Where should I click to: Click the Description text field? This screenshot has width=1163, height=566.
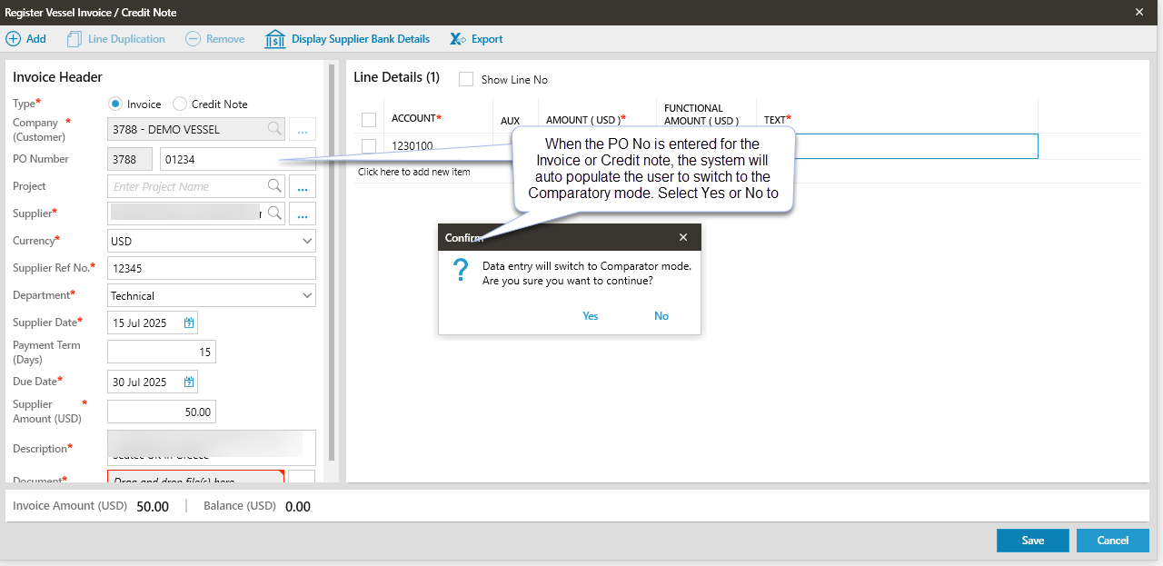click(x=212, y=448)
